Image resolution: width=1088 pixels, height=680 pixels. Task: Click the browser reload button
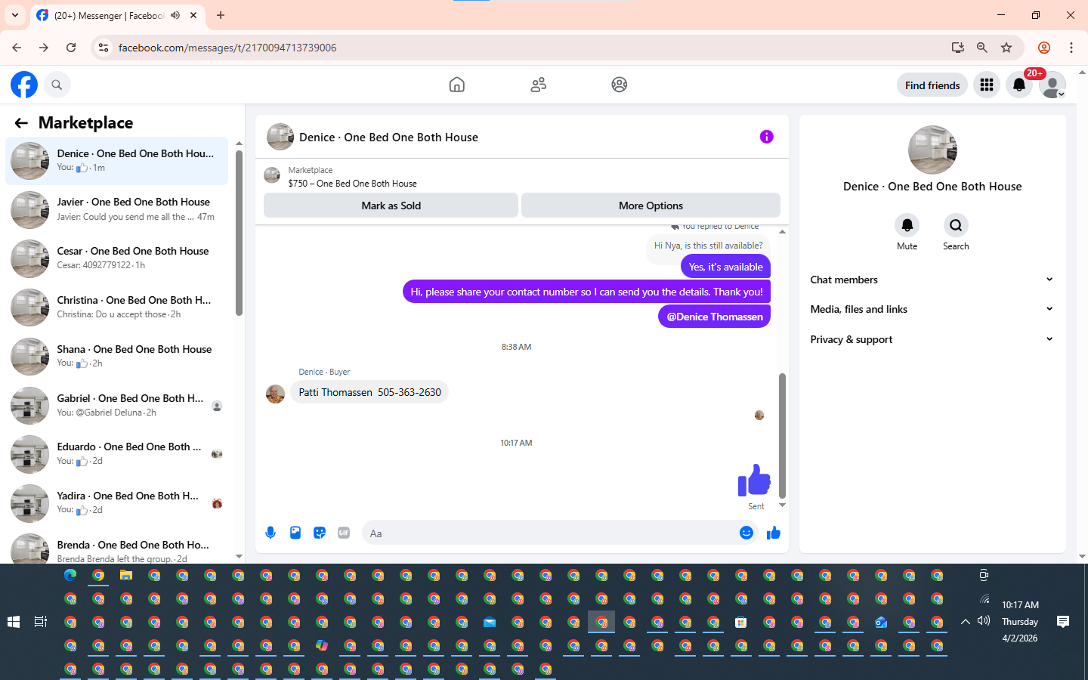71,48
